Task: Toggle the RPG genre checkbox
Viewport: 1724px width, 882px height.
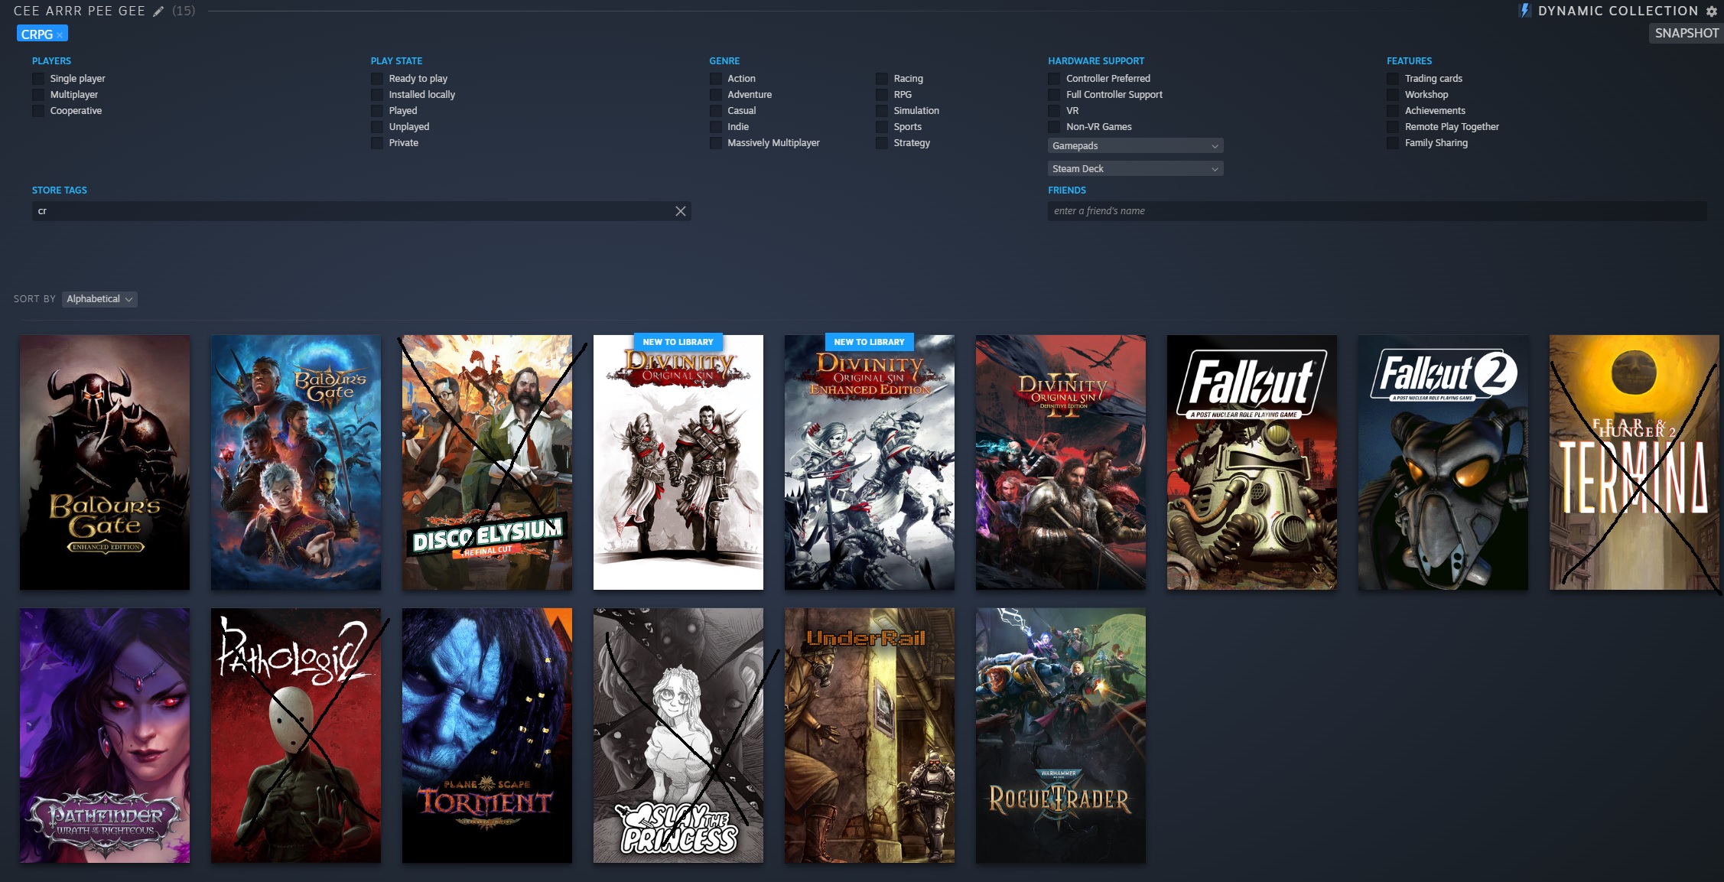Action: [882, 95]
